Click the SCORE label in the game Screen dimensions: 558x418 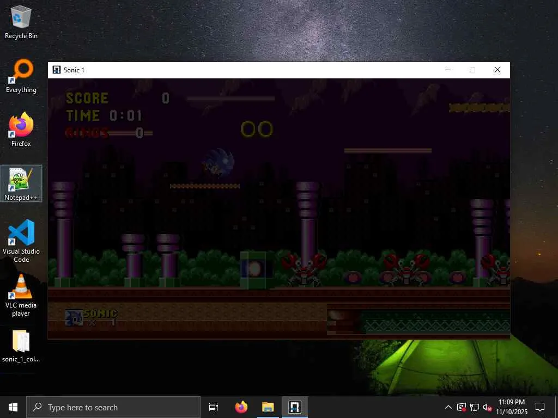point(87,98)
